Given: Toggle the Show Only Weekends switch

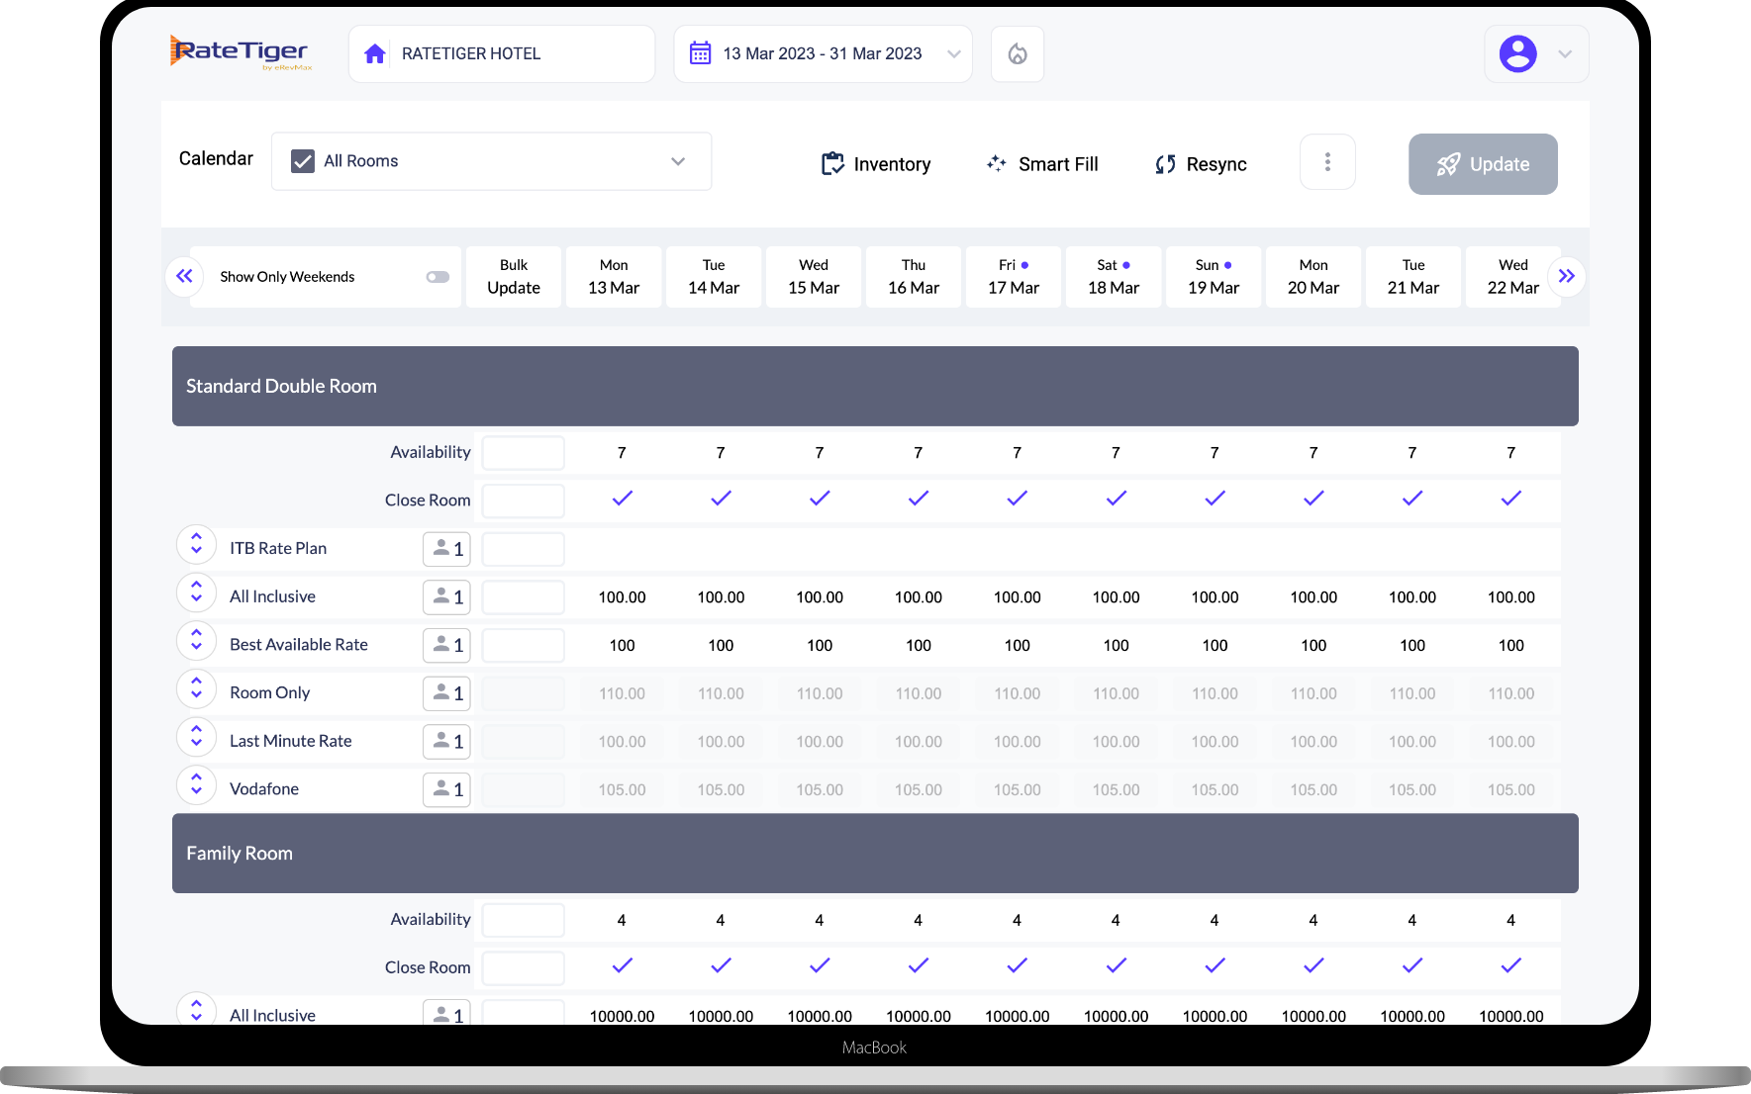Looking at the screenshot, I should pos(438,277).
